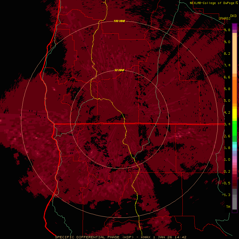The image size is (239, 239).
Task: Click the 1.0 scale value
Action: click(x=227, y=160)
